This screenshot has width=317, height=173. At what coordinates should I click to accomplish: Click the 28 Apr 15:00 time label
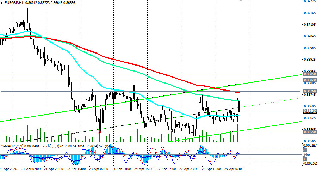click(x=211, y=169)
